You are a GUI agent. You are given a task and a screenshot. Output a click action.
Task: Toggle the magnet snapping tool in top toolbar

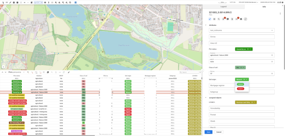(35, 3)
